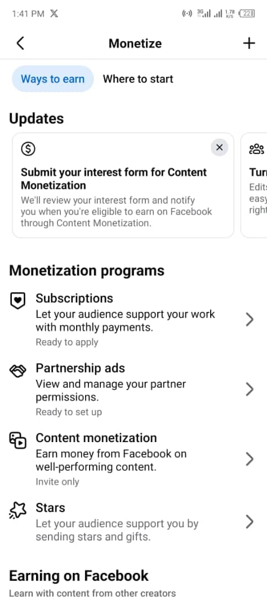Tap the dollar sign icon in update card
267x609 pixels.
tap(28, 148)
